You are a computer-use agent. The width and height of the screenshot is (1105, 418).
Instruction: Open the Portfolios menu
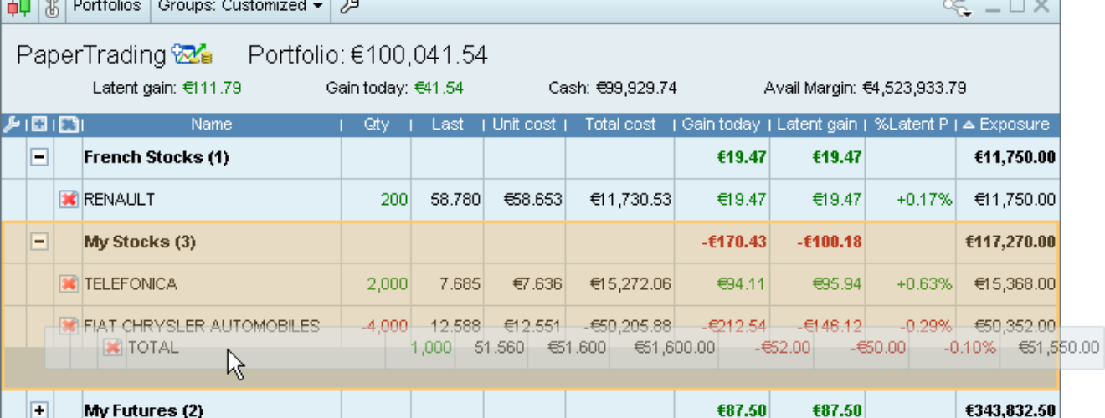pos(106,7)
